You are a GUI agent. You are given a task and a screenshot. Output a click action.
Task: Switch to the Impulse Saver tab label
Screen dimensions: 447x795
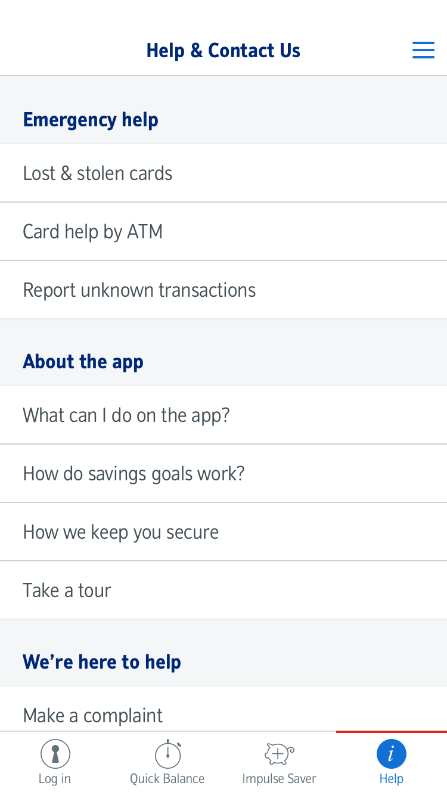[279, 779]
